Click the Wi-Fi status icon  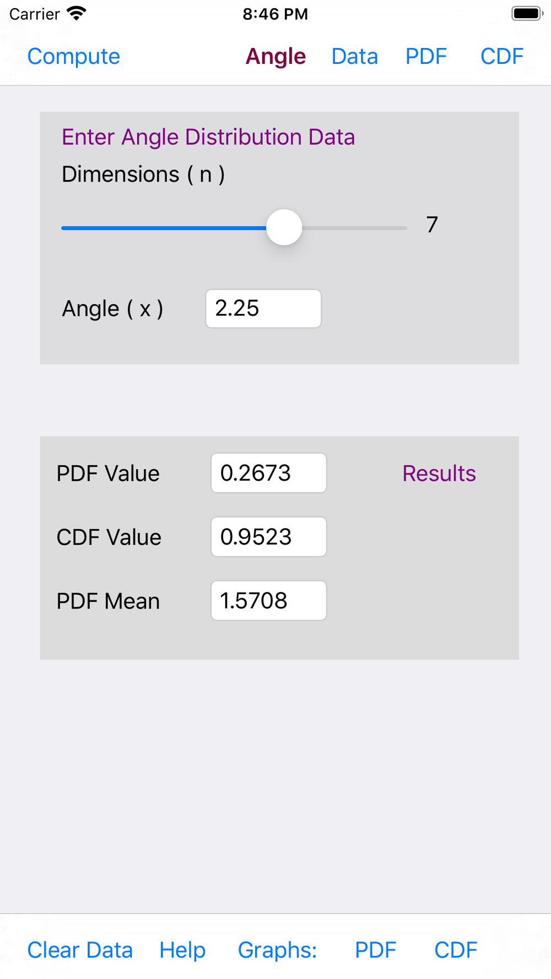(x=76, y=14)
